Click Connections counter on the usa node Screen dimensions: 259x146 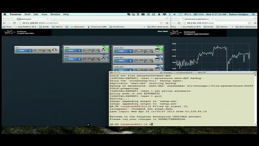pos(38,51)
